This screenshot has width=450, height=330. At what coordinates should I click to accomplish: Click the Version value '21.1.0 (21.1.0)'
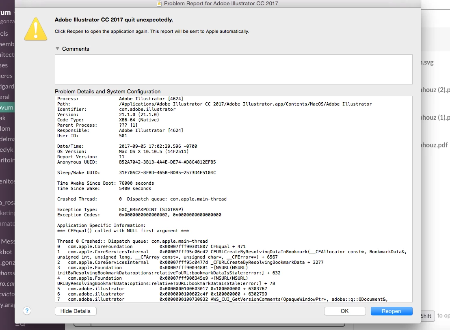(x=139, y=114)
